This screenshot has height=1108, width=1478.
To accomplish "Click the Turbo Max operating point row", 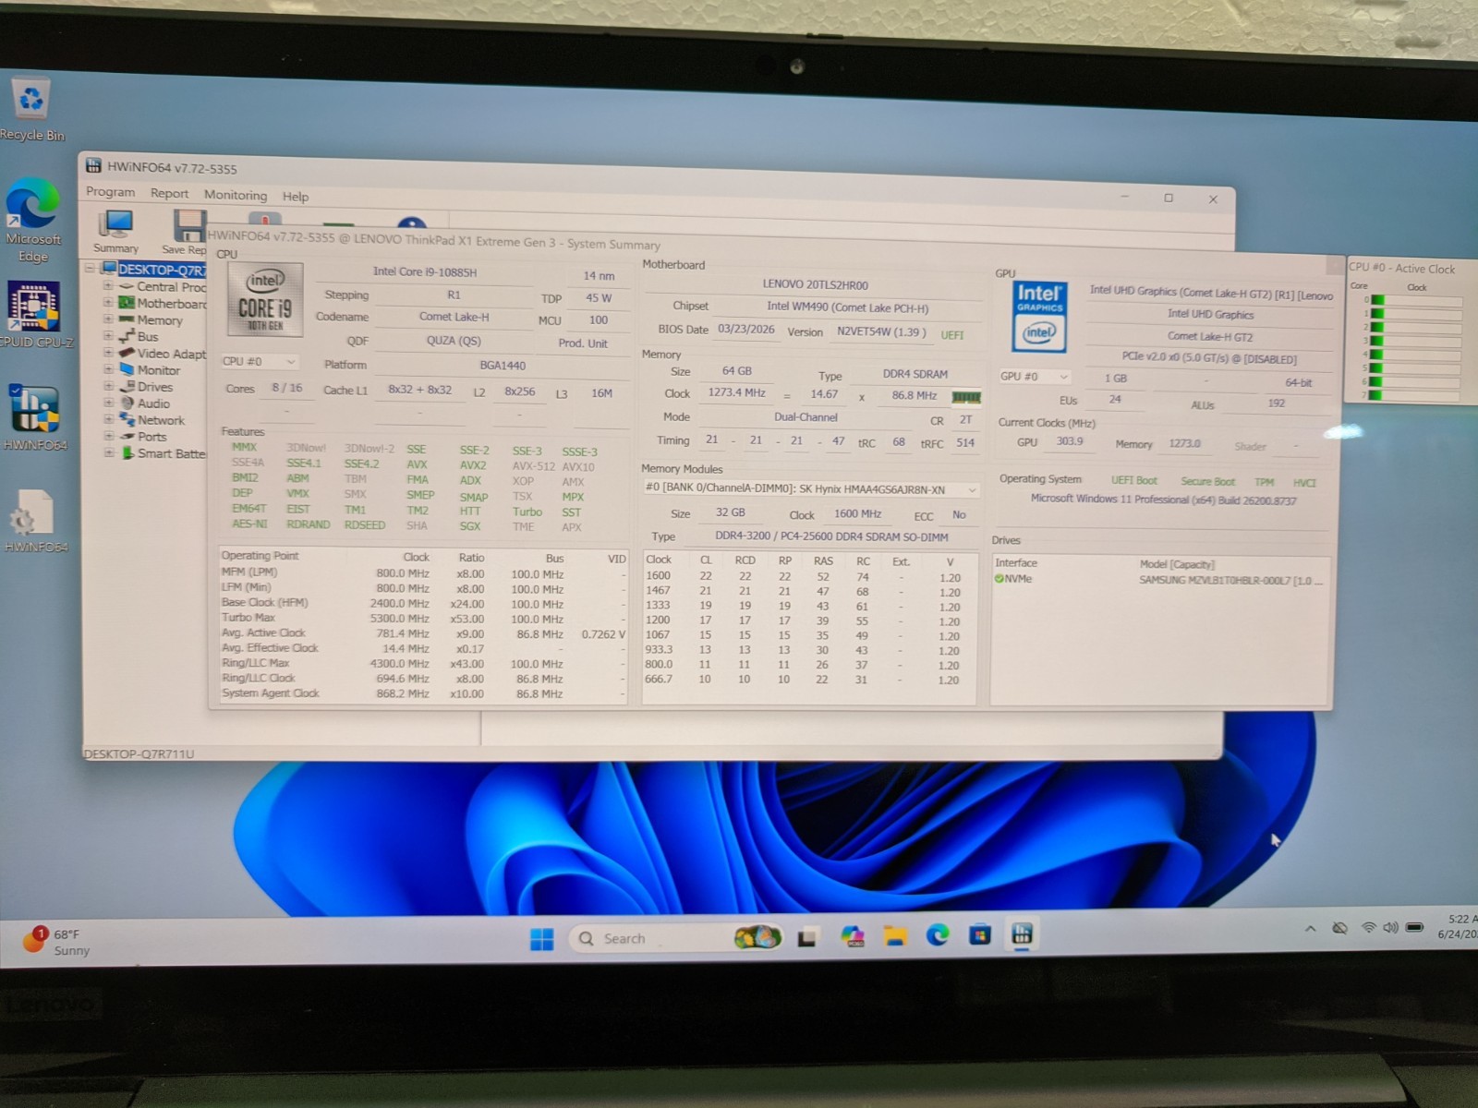I will coord(423,619).
